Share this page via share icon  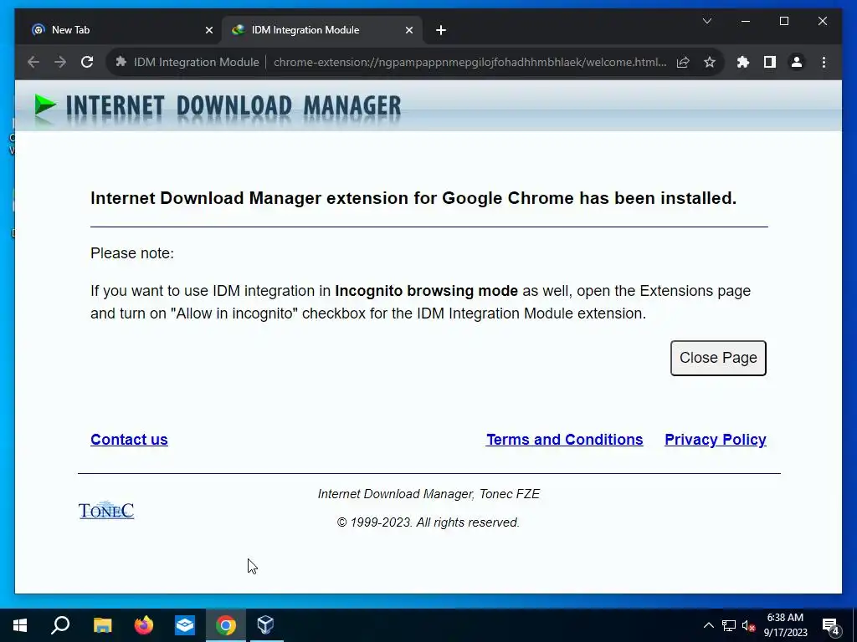[683, 62]
